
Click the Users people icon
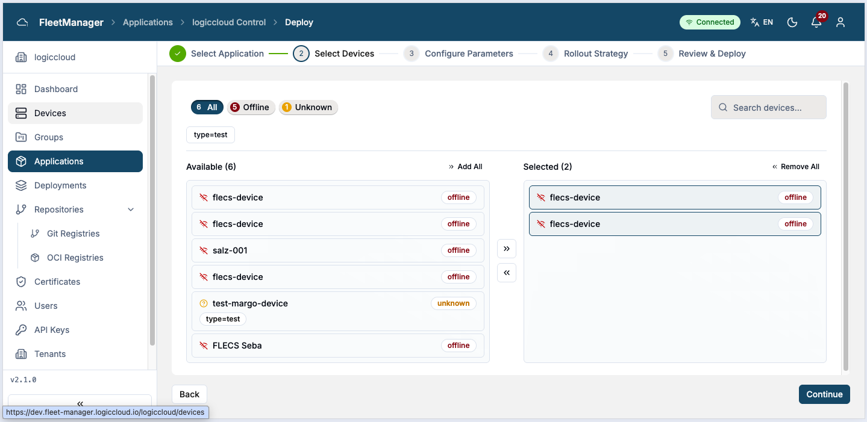click(21, 306)
